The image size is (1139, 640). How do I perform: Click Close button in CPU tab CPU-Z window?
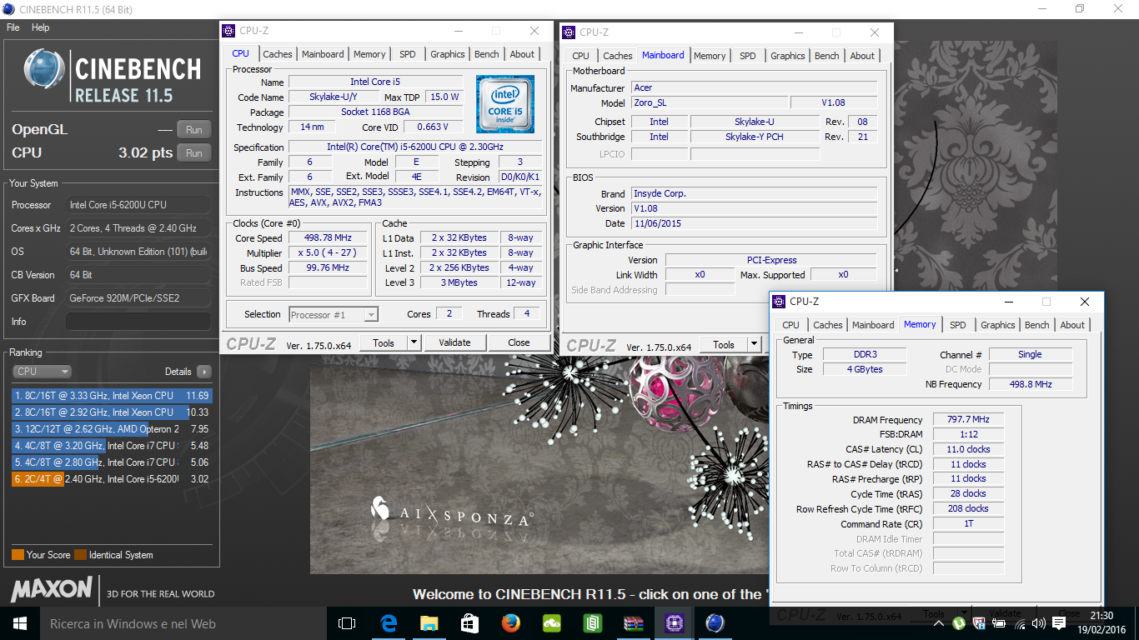(x=519, y=342)
